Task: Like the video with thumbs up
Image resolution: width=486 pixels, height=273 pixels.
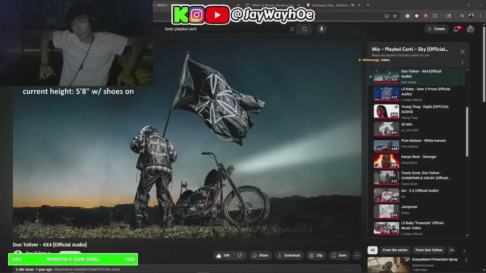Action: tap(223, 256)
